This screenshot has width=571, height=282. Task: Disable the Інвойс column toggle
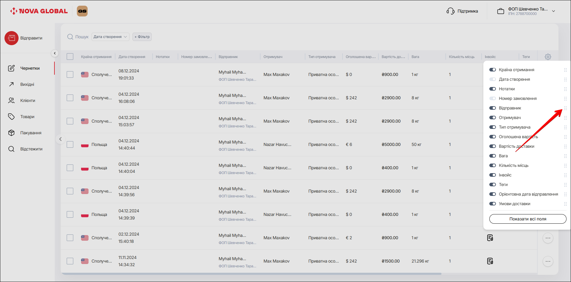pos(492,175)
